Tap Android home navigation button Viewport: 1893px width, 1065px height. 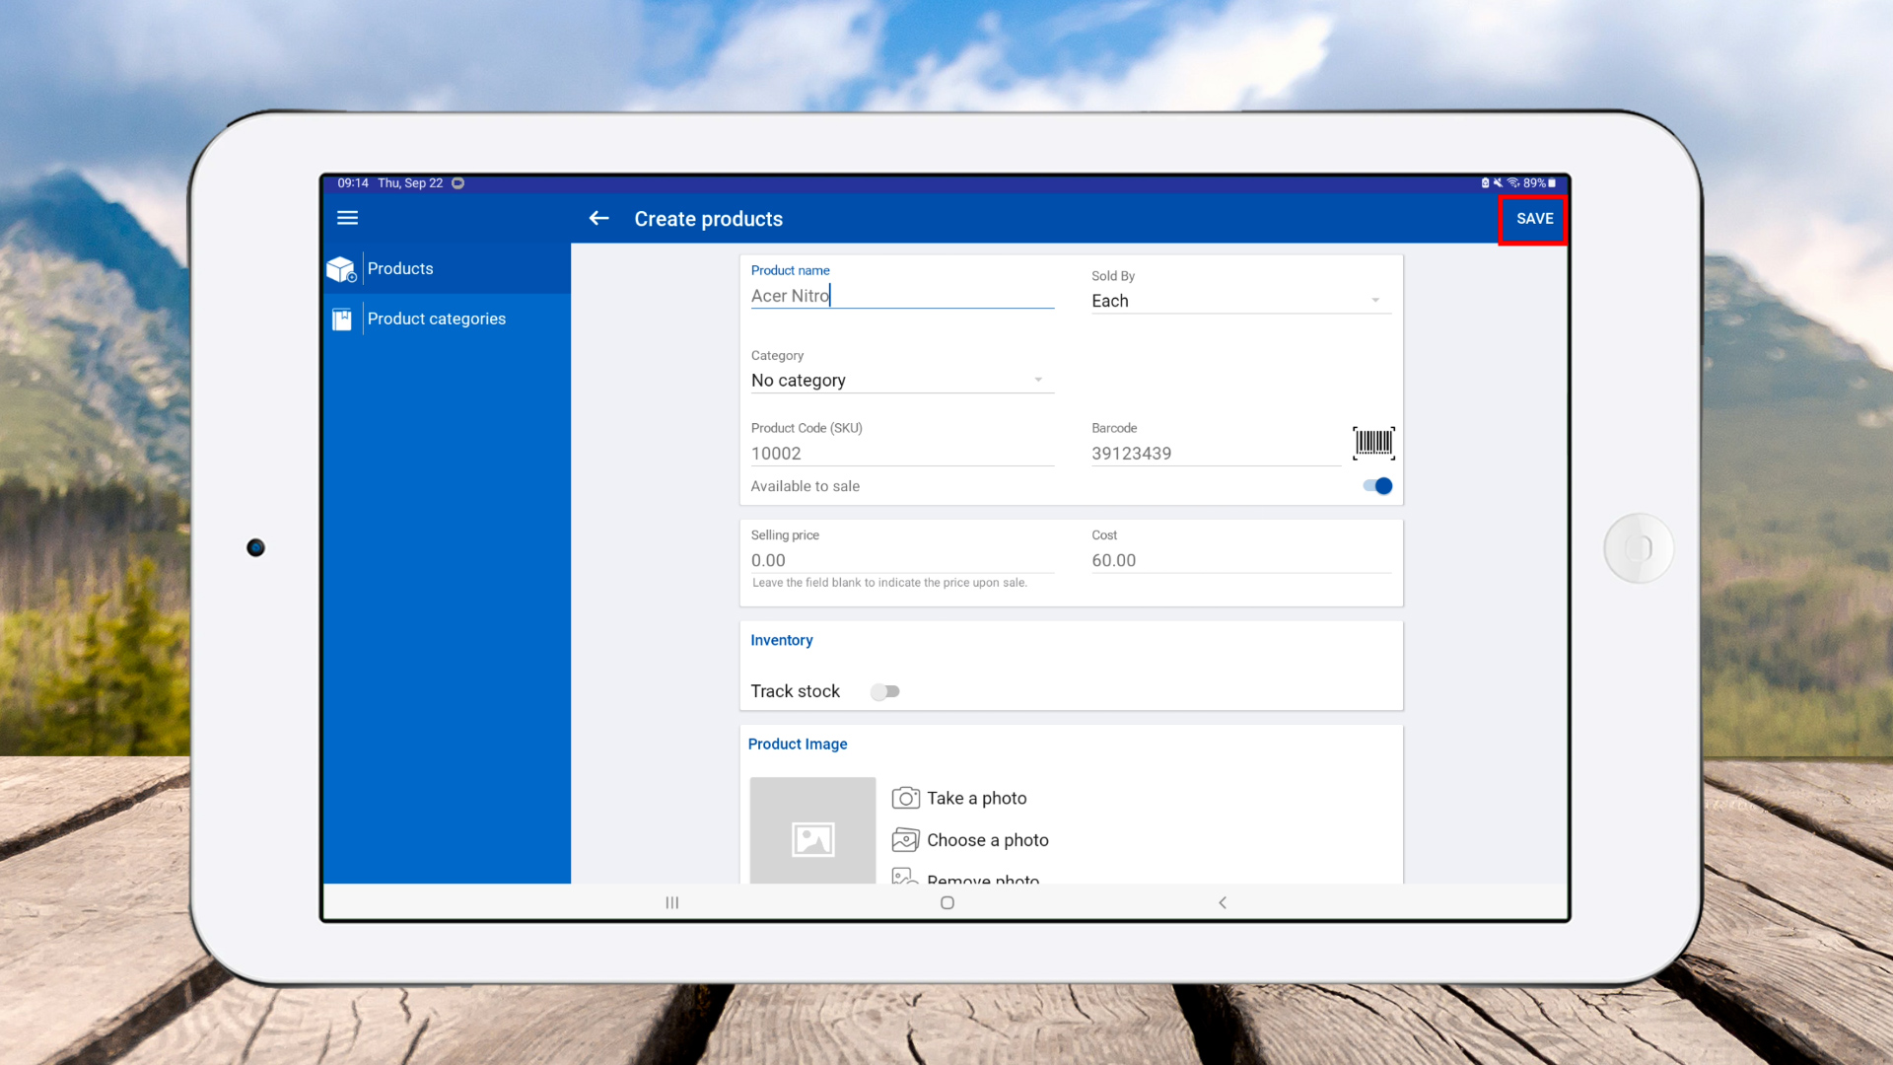pos(947,902)
